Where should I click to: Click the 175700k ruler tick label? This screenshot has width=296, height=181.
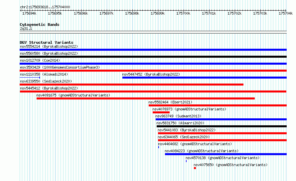pyautogui.click(x=183, y=13)
